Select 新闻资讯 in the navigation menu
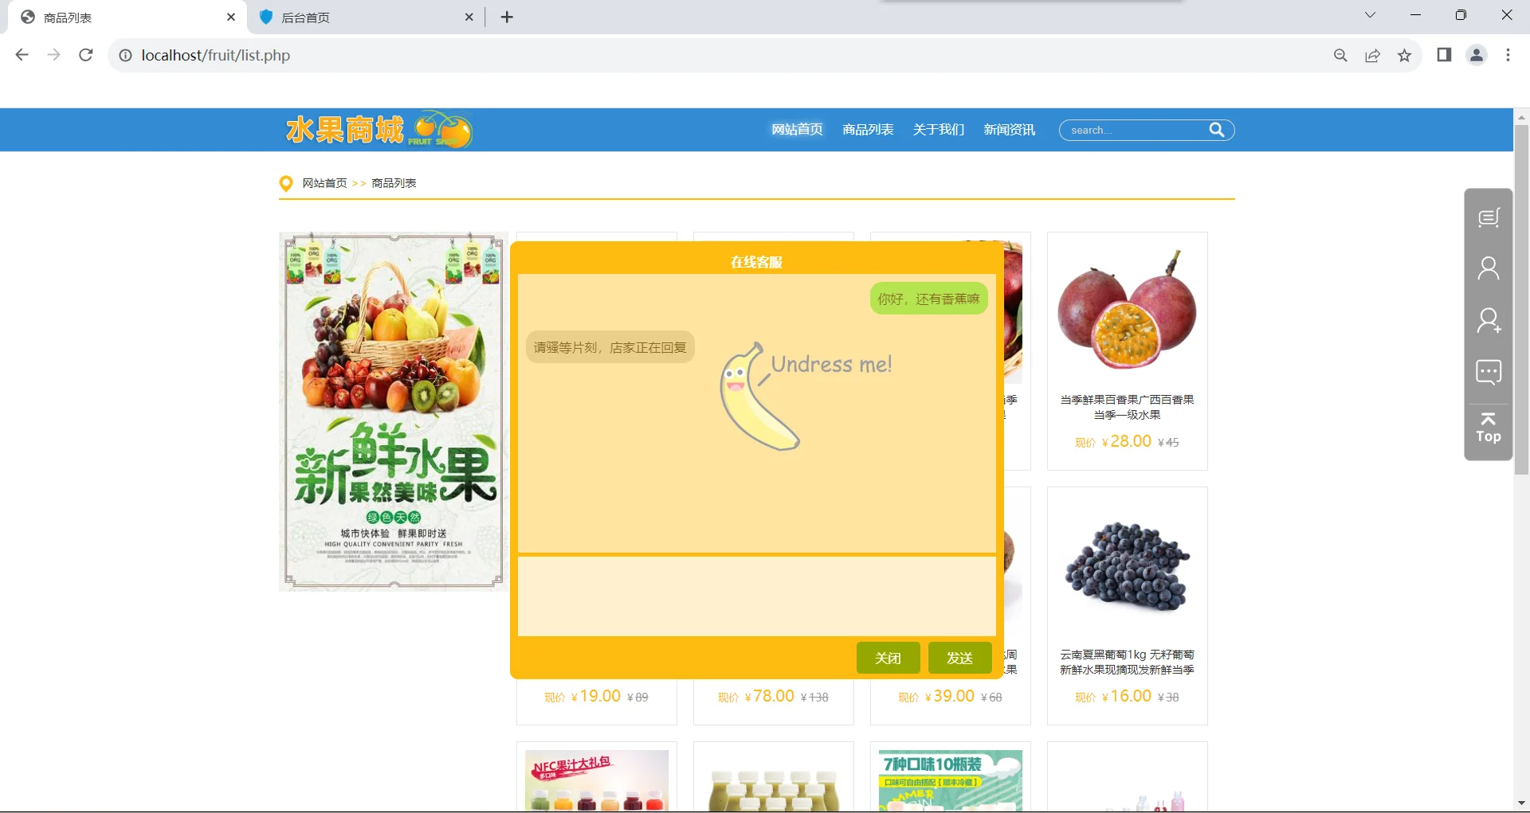The image size is (1530, 813). coord(1009,129)
